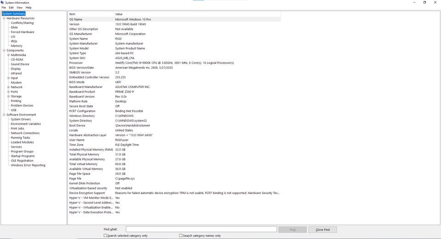441x239 pixels.
Task: Select the Page File Space row
Action: [x=175, y=174]
